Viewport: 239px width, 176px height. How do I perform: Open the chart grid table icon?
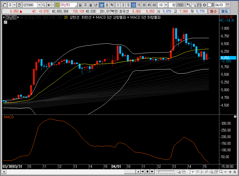5,22
